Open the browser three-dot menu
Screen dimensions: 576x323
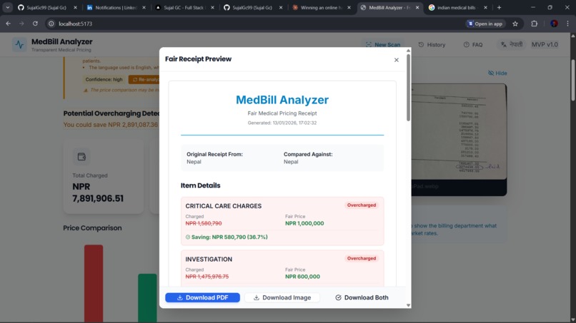(x=568, y=24)
